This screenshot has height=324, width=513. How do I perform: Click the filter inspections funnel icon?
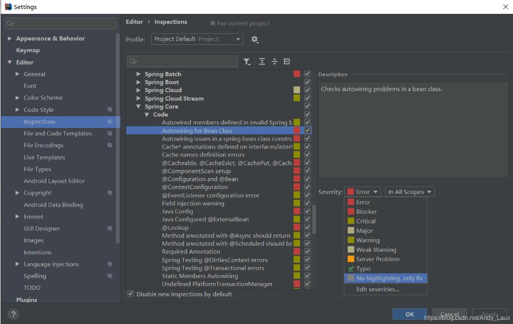(x=247, y=62)
